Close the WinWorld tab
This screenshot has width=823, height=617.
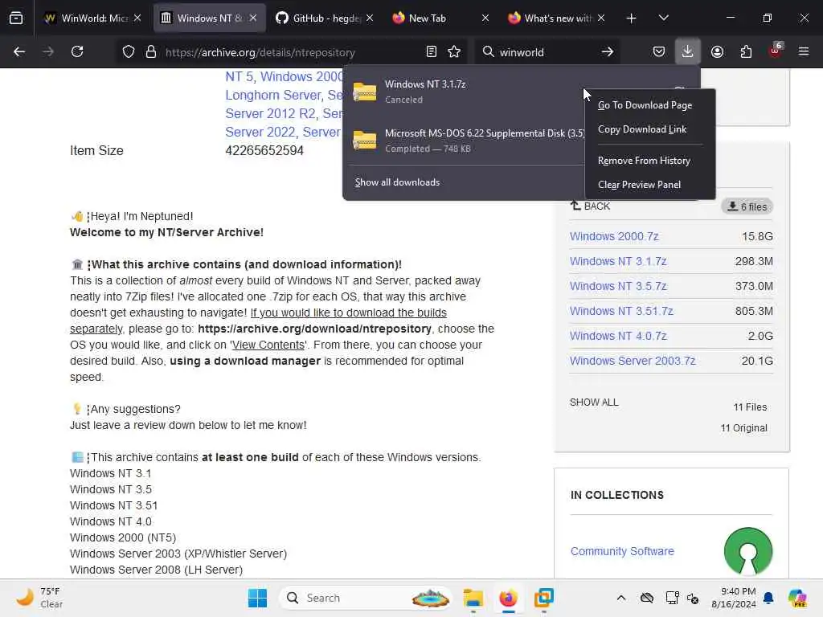coord(137,18)
